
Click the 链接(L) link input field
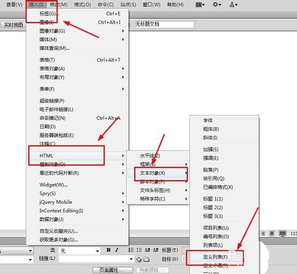tap(96, 259)
